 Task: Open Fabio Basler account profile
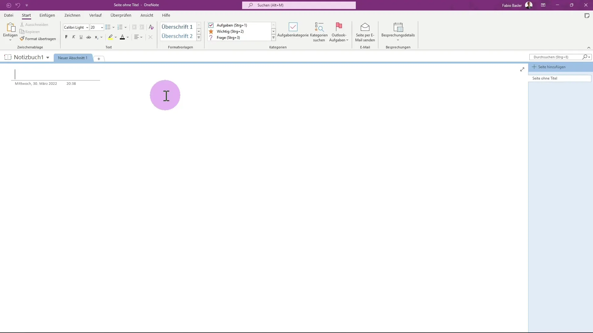517,5
